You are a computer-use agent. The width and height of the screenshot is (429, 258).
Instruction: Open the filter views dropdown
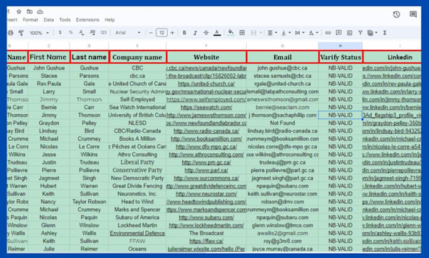pyautogui.click(x=372, y=33)
